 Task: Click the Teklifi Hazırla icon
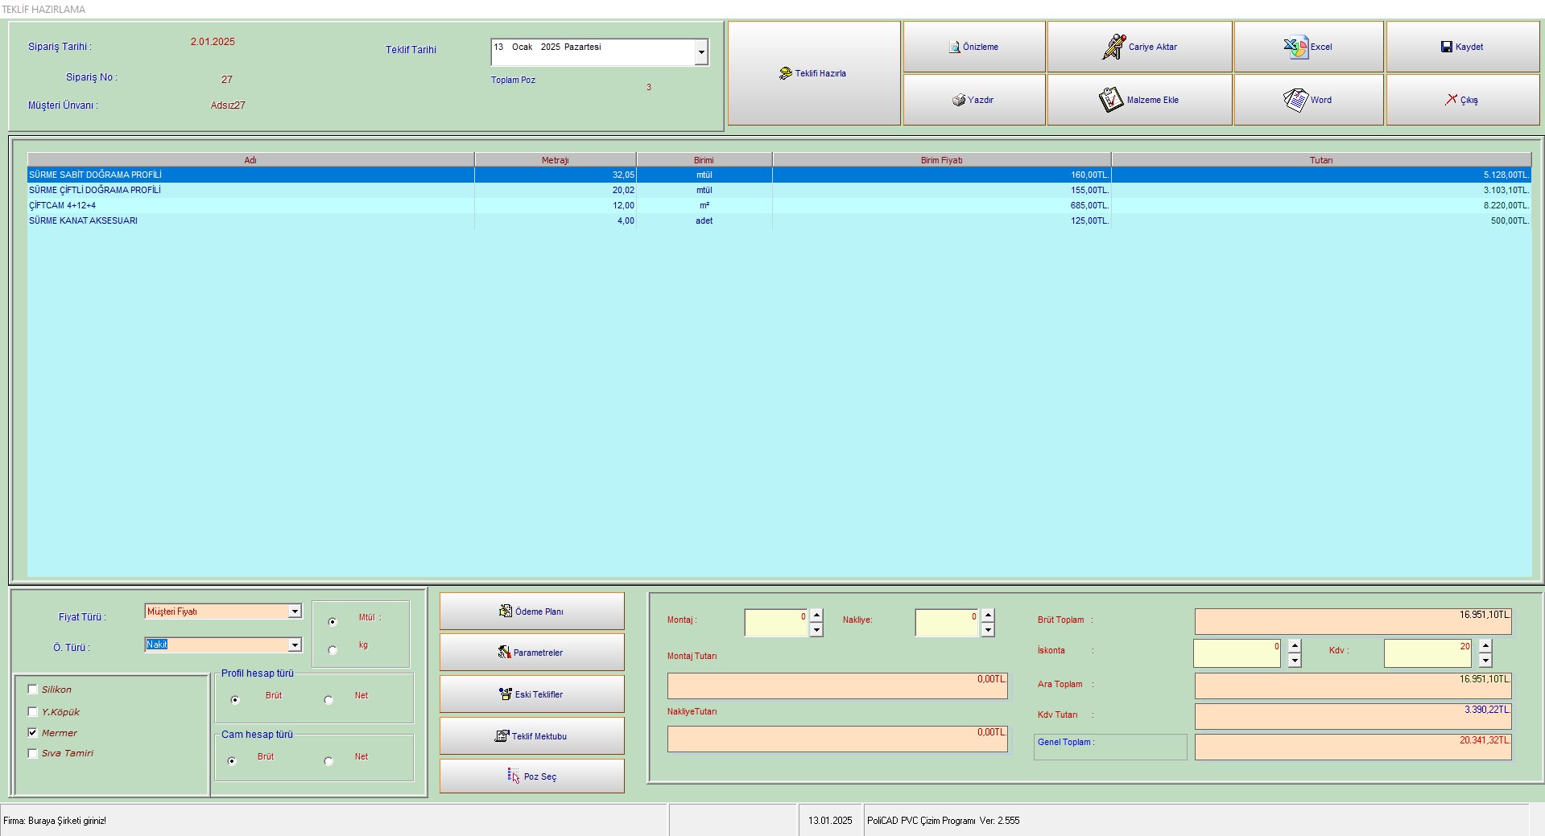coord(786,73)
